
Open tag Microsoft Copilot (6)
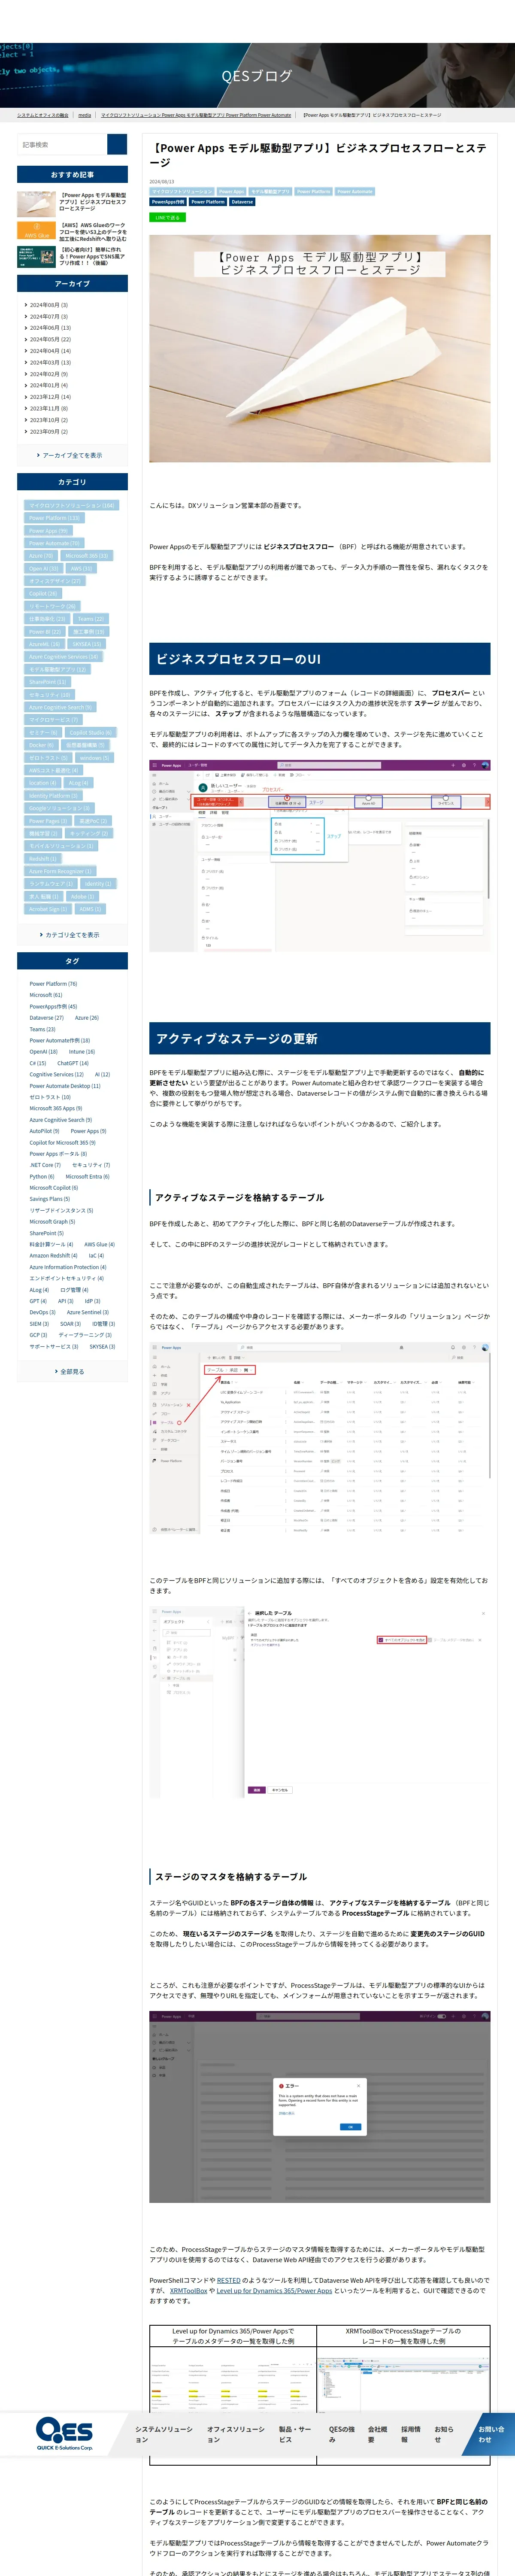click(54, 1188)
